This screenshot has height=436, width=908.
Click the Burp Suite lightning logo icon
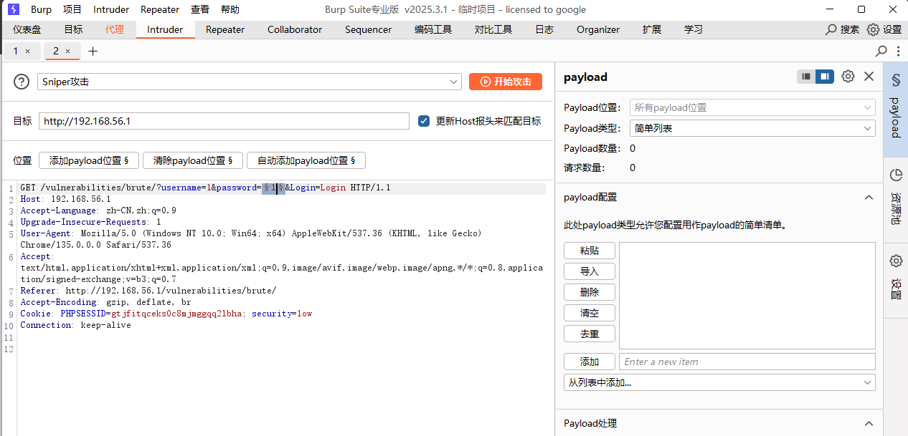pyautogui.click(x=13, y=9)
